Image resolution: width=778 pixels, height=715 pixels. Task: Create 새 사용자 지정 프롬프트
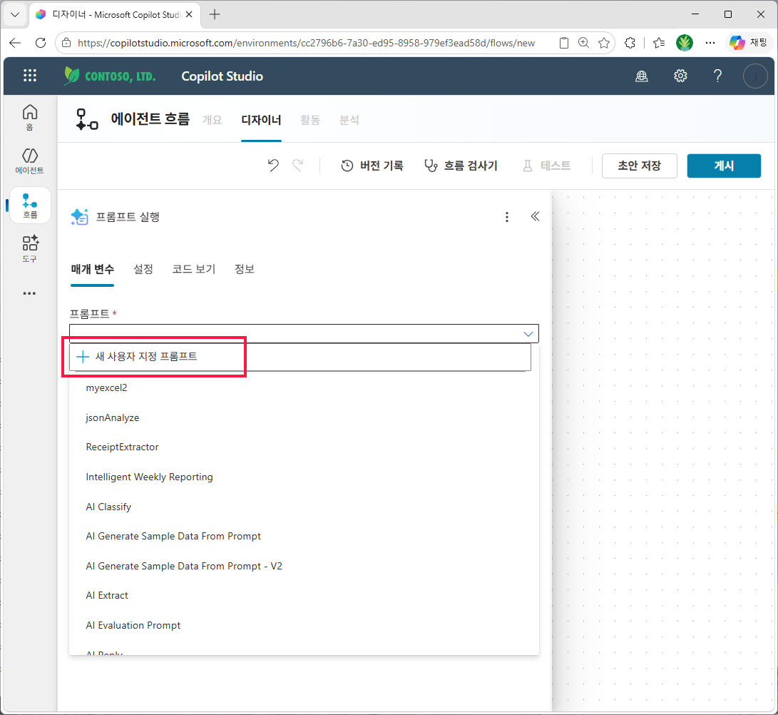tap(300, 357)
